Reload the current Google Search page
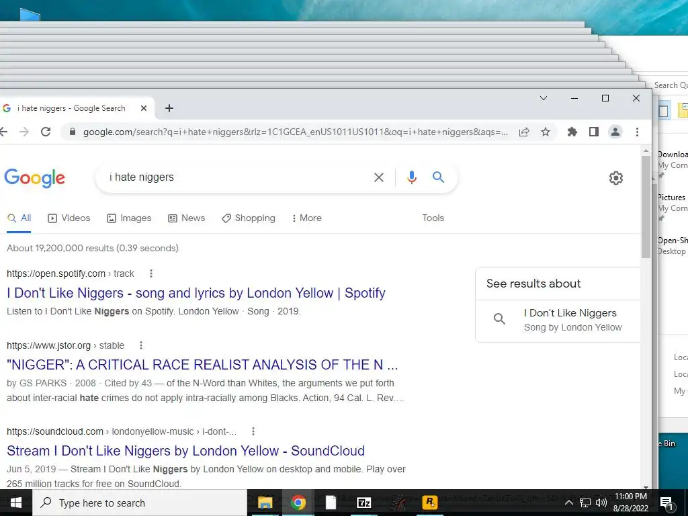The width and height of the screenshot is (688, 516). coord(46,132)
